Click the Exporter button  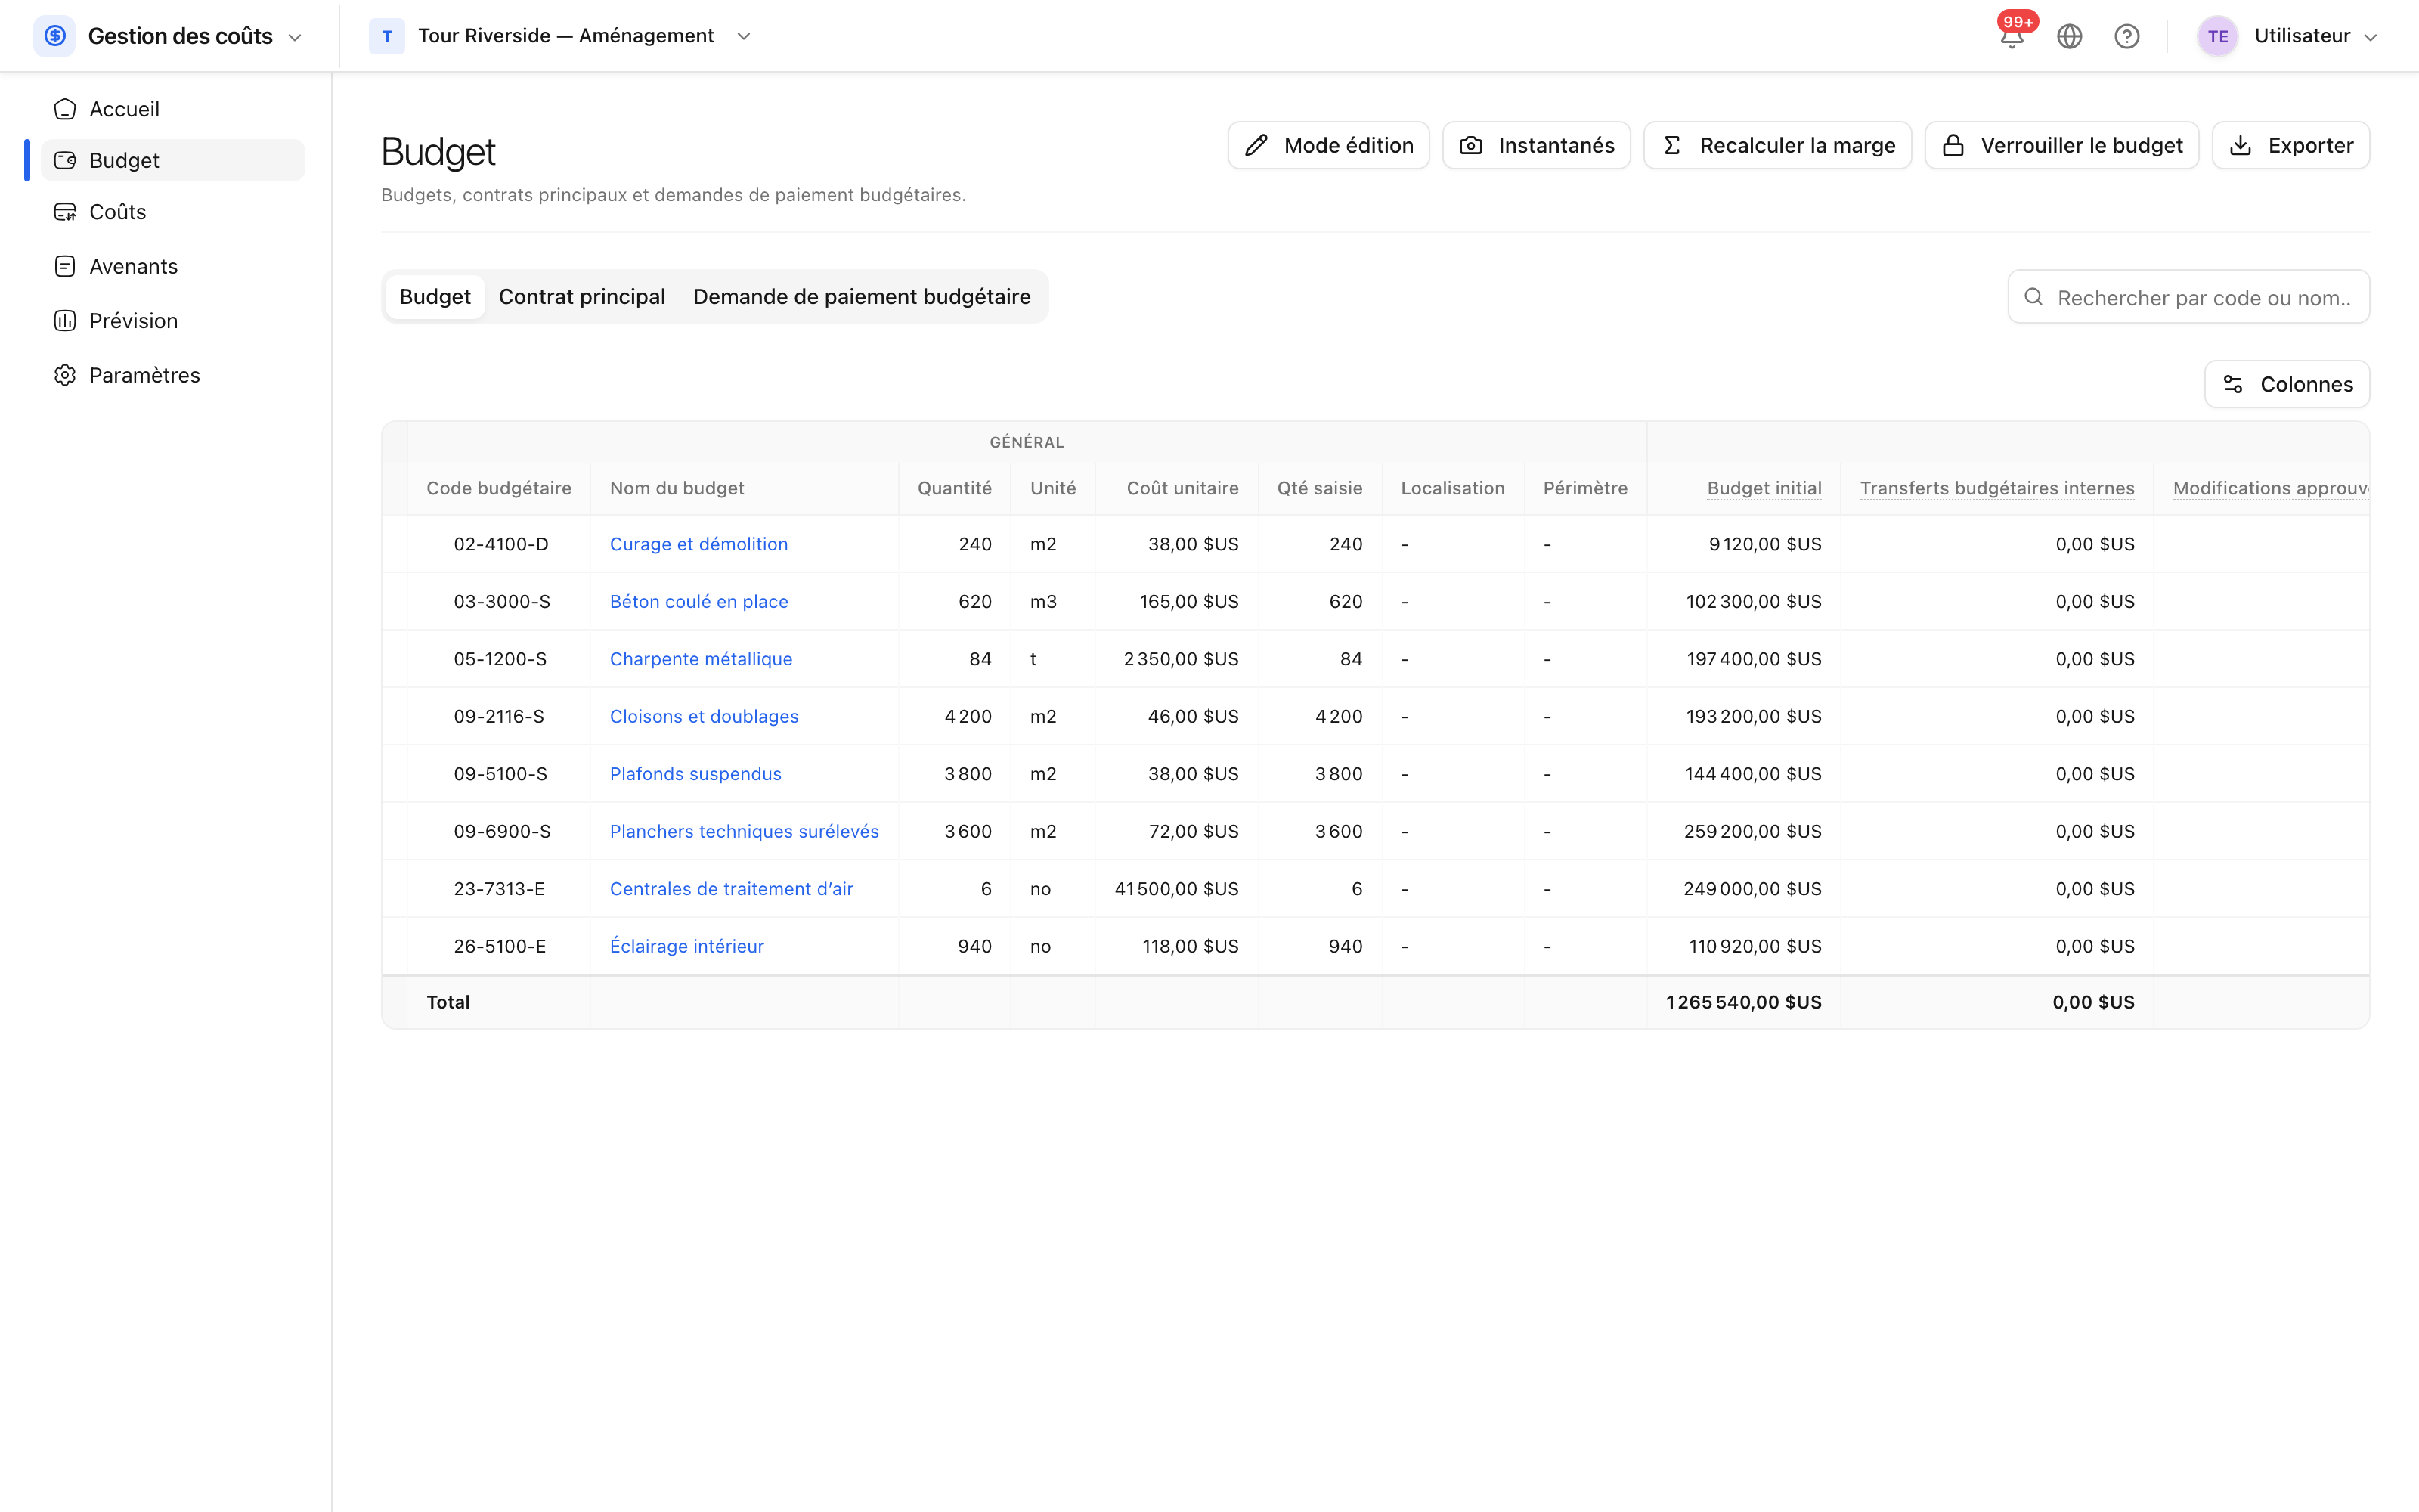[2291, 146]
